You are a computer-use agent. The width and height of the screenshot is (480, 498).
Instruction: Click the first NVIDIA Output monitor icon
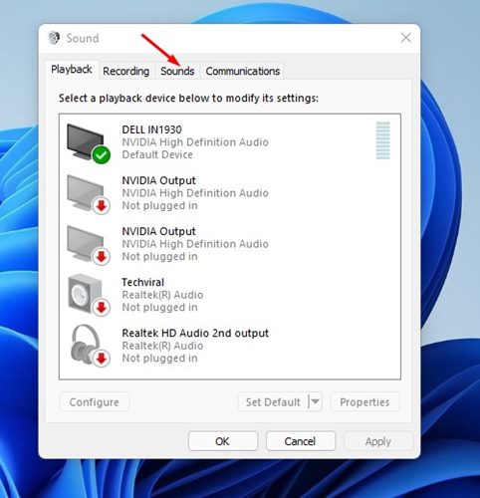(x=89, y=194)
